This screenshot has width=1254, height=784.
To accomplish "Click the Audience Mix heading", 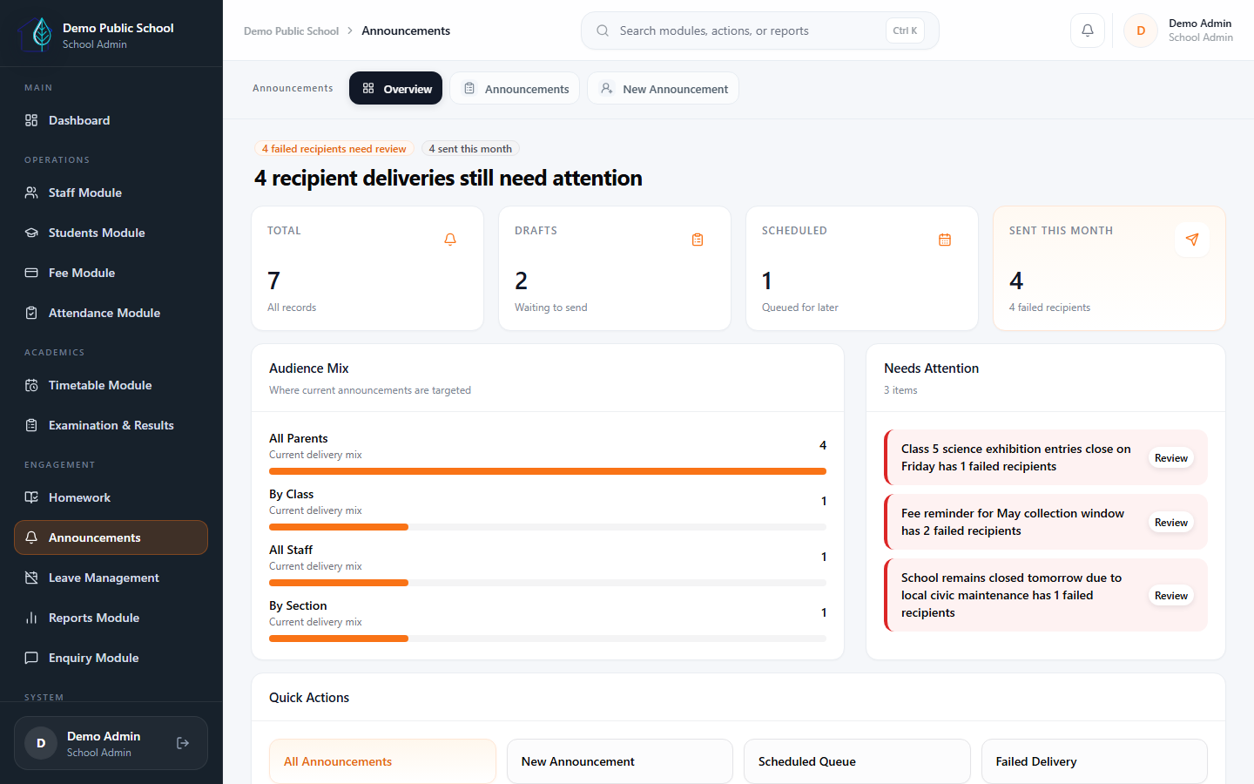I will (309, 368).
